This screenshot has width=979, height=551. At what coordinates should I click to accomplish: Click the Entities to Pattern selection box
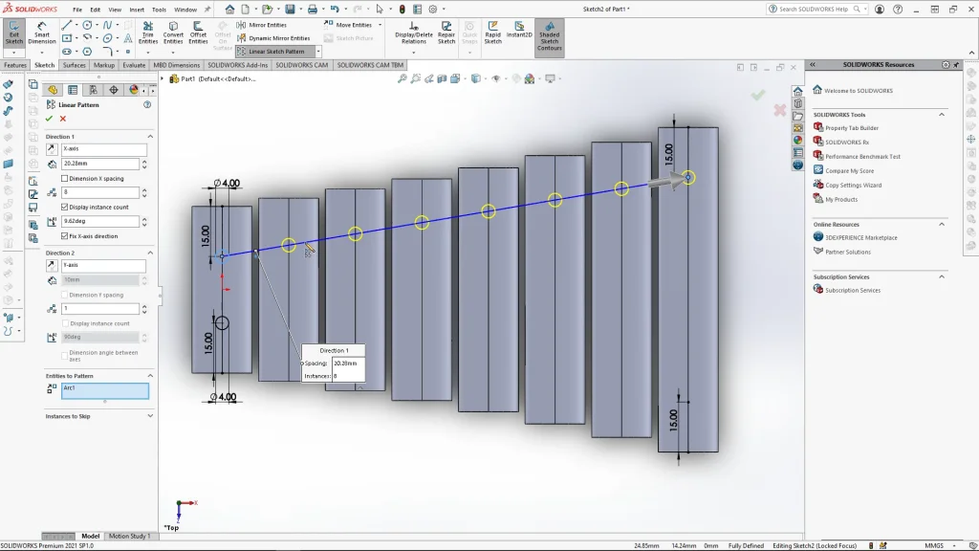point(105,390)
